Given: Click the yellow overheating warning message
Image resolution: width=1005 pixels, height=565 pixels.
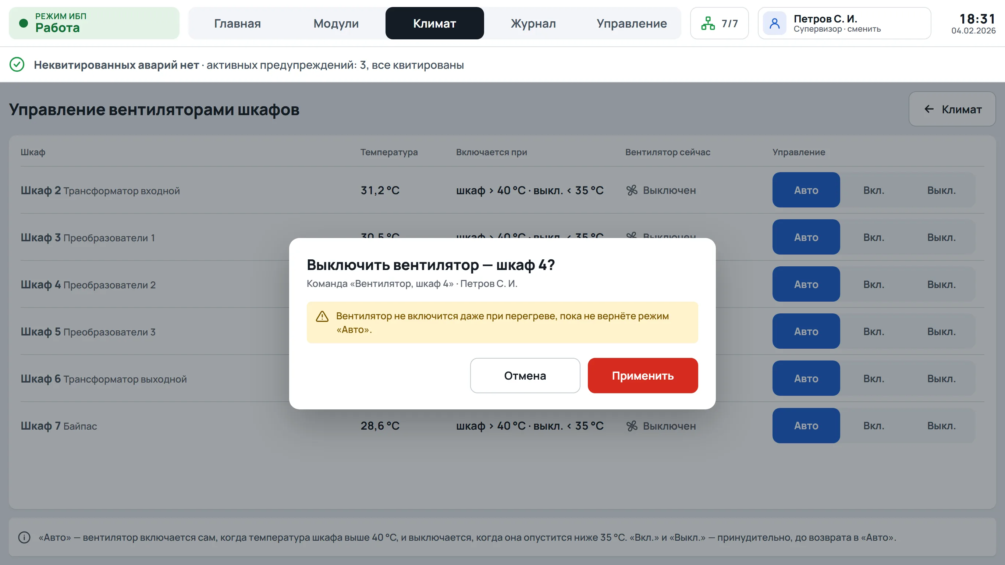Looking at the screenshot, I should click(502, 322).
